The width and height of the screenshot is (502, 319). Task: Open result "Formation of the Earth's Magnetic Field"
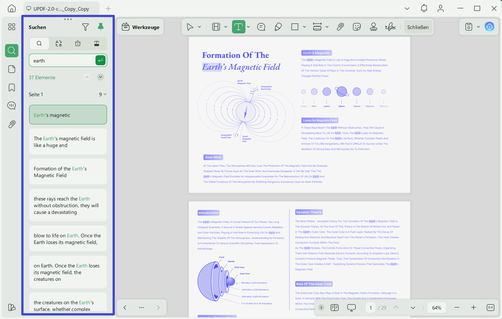click(x=68, y=171)
